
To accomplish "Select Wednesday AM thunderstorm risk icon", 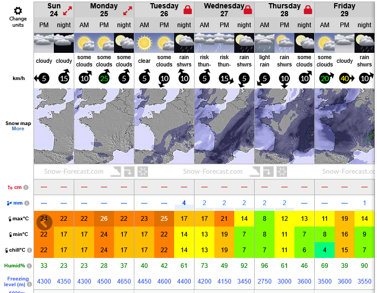I will pos(204,43).
